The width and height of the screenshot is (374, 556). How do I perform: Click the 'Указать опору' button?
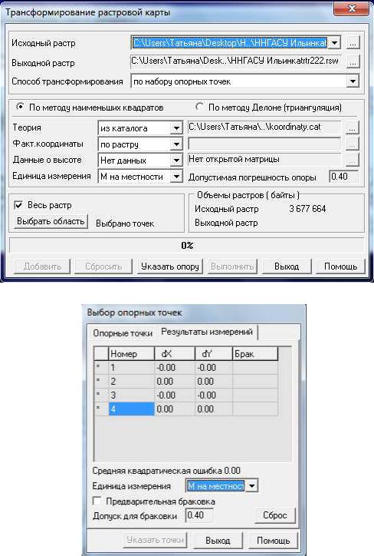tap(170, 266)
